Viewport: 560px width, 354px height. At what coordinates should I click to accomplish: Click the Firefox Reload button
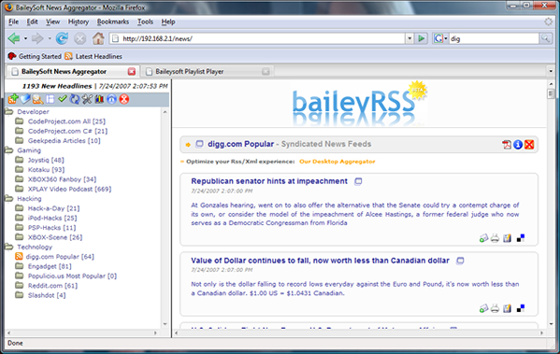(x=62, y=38)
